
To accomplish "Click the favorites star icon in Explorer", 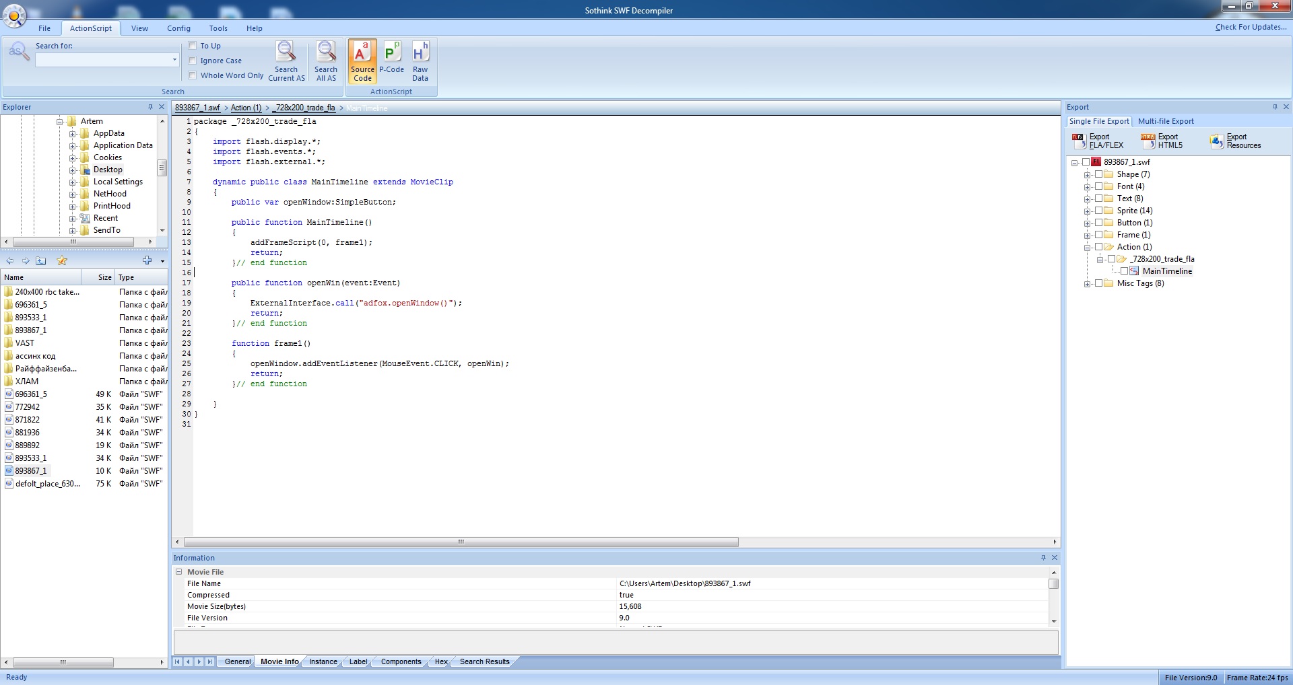I will click(x=62, y=261).
